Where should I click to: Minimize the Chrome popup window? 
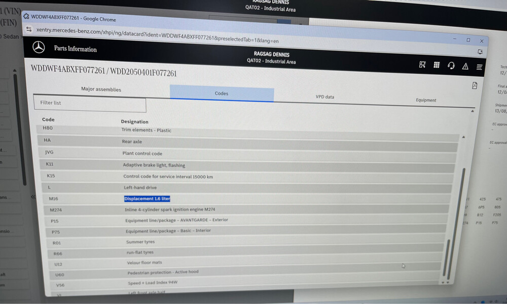coord(455,39)
